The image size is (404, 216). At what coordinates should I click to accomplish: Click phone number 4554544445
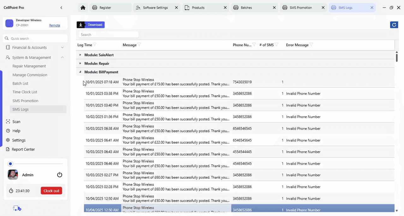pos(242,152)
